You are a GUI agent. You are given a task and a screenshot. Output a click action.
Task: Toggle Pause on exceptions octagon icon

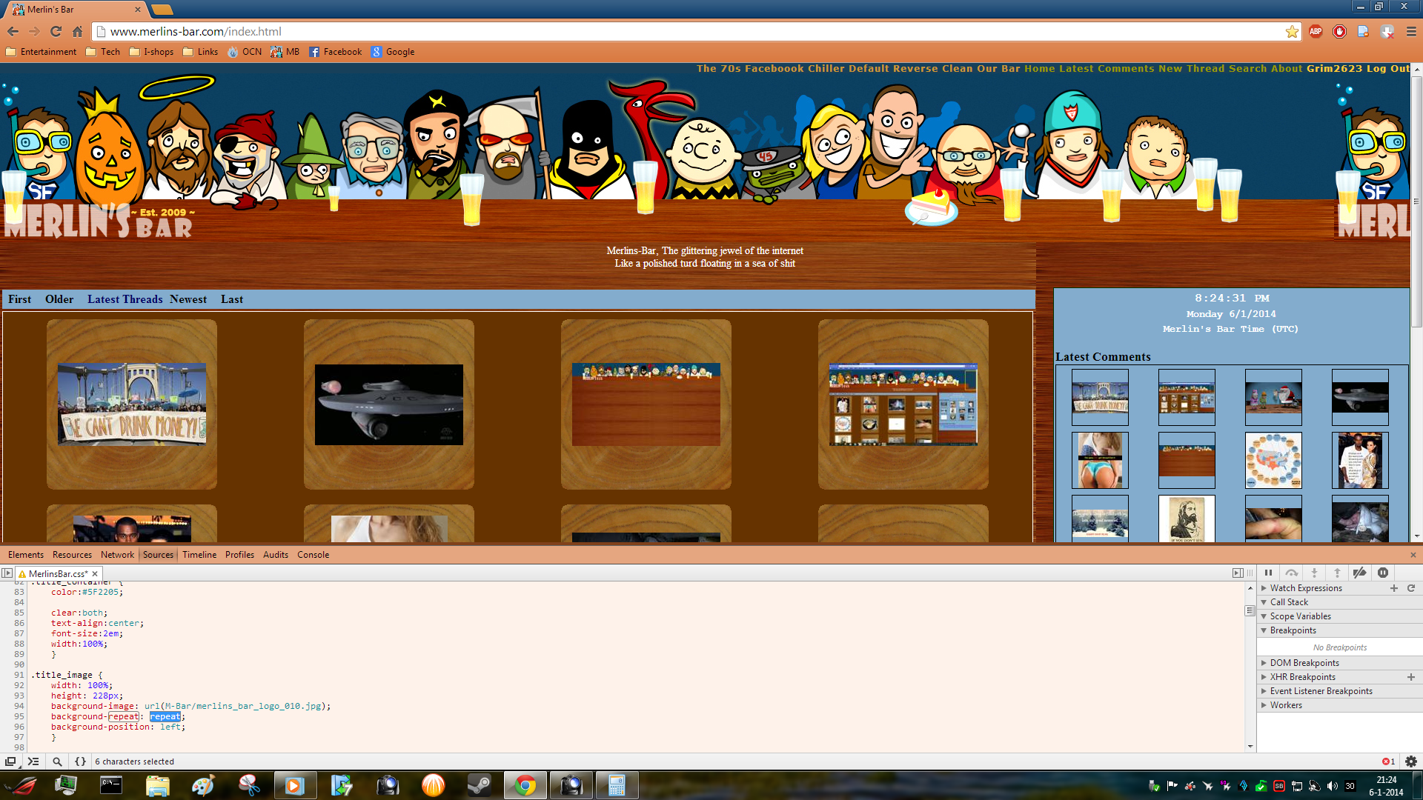1382,573
